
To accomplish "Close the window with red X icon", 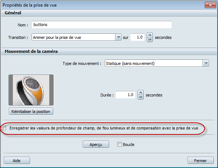I will 210,5.
